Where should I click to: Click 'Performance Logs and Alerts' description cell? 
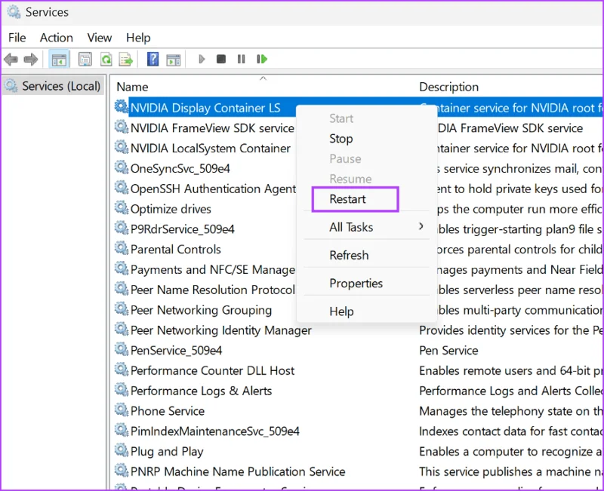510,391
